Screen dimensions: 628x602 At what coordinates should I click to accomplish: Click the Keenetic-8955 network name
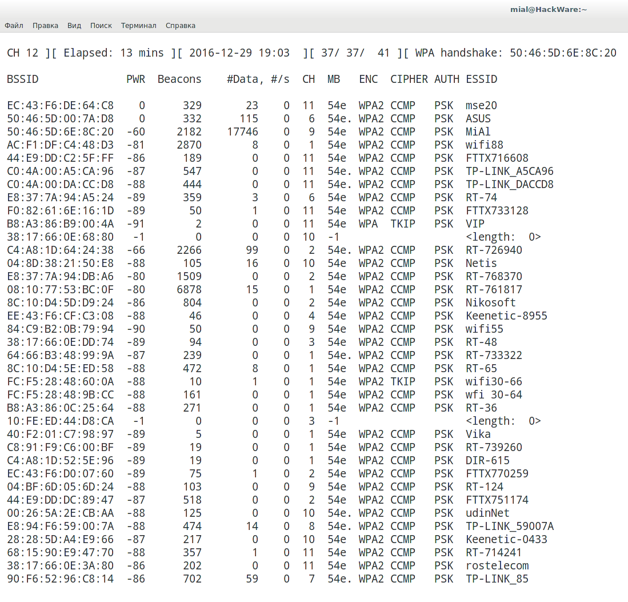tap(506, 316)
